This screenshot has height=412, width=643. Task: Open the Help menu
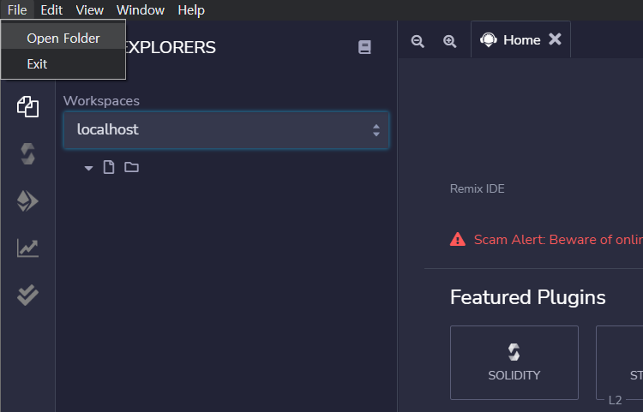pyautogui.click(x=191, y=9)
